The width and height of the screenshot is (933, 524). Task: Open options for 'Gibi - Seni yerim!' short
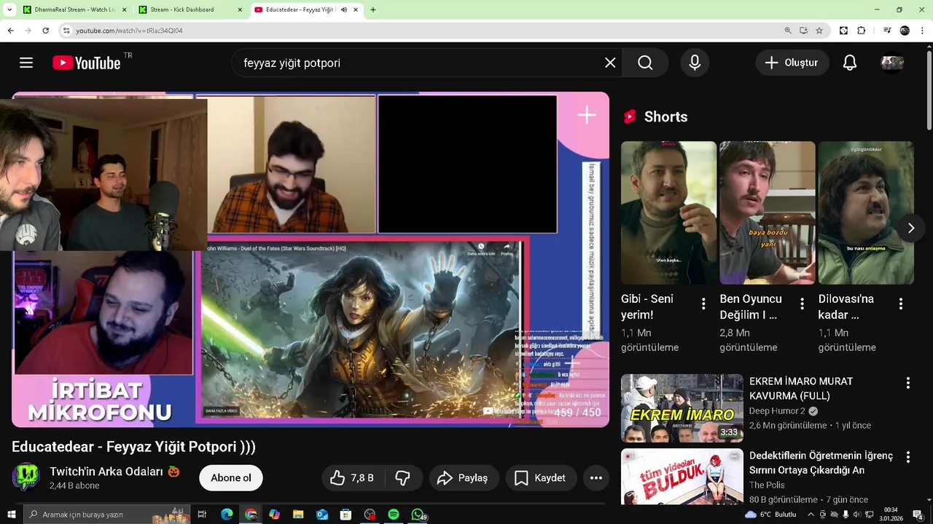pos(703,303)
